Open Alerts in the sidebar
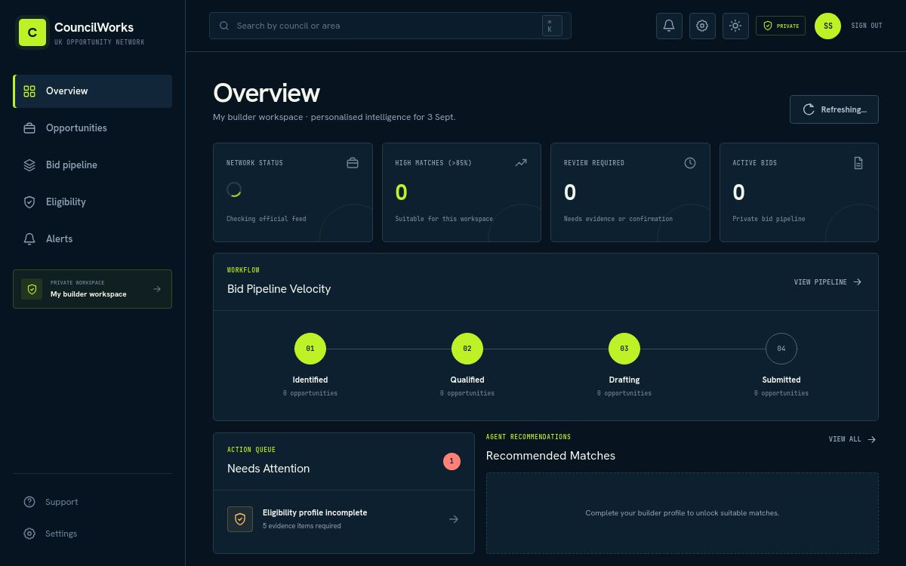The height and width of the screenshot is (566, 906). coord(93,239)
